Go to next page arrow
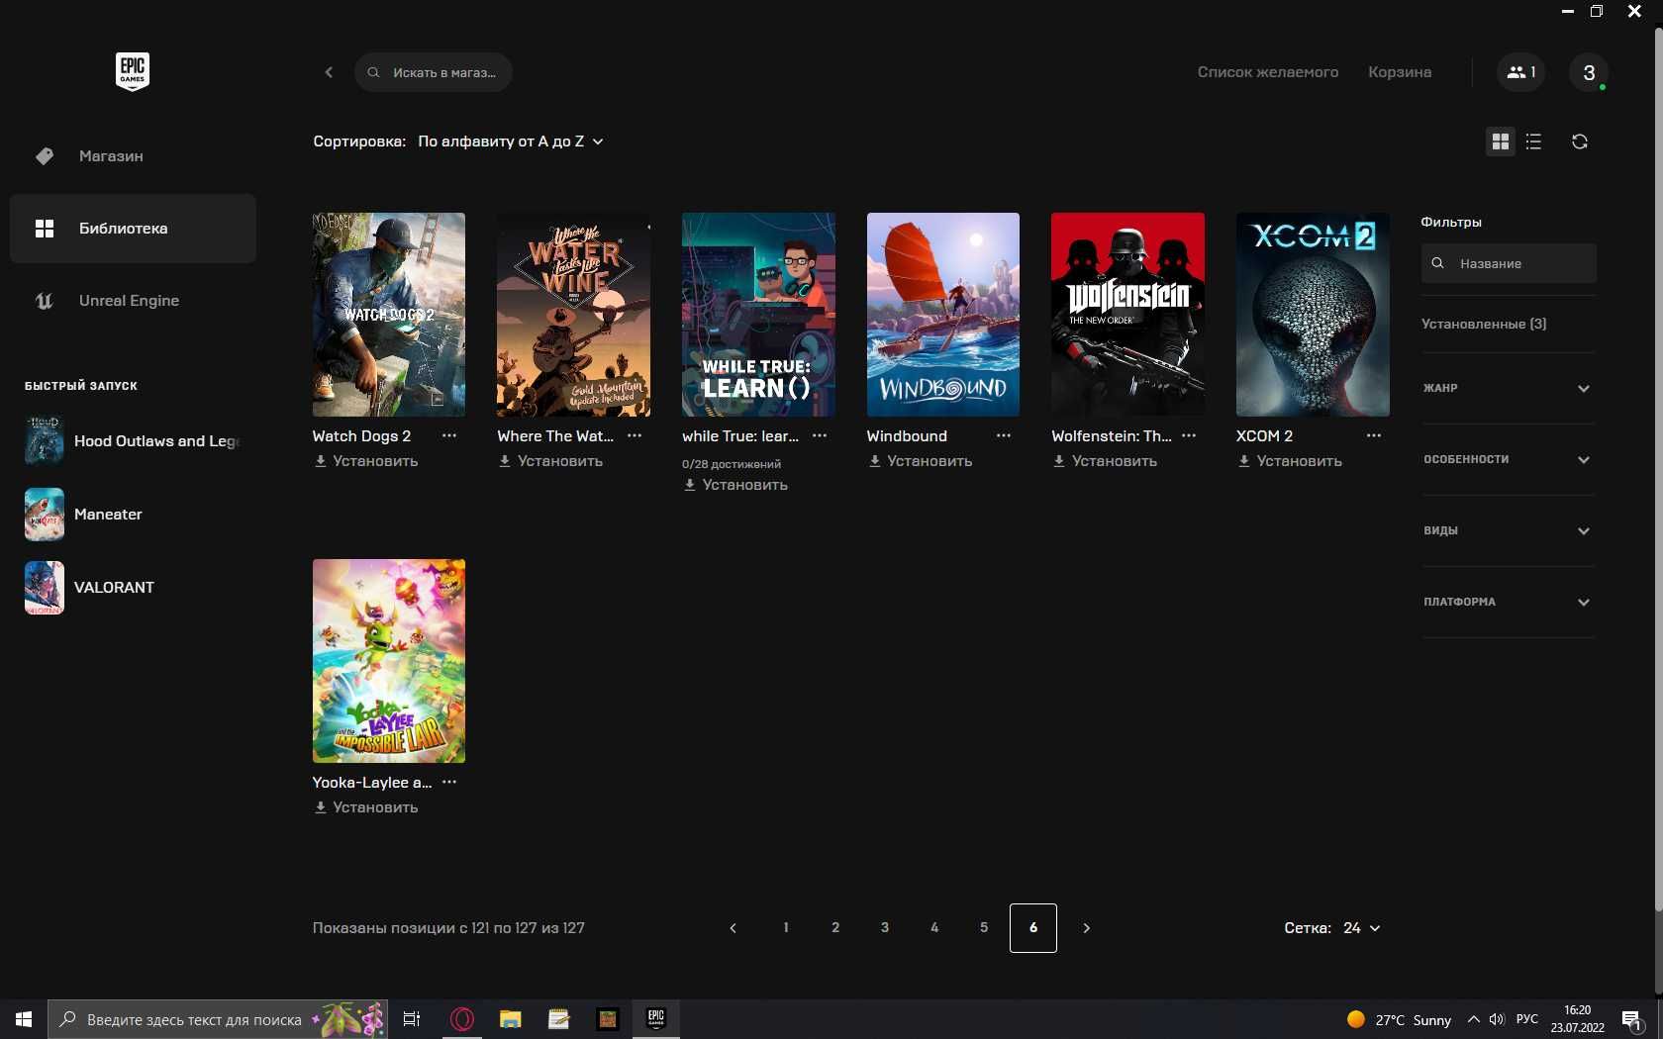Screen dimensions: 1663x1039 pos(1086,928)
